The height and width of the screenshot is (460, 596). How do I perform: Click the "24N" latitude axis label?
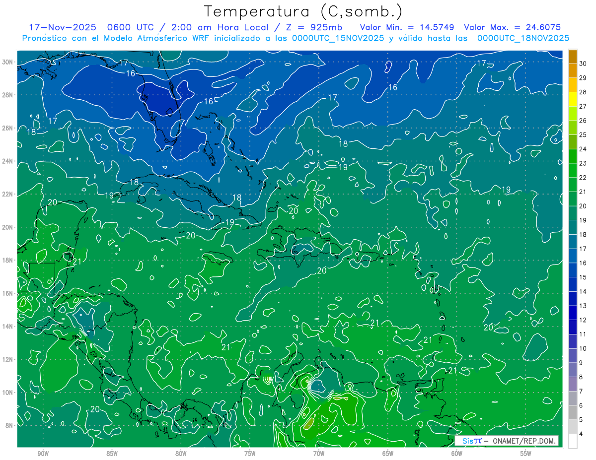click(7, 161)
